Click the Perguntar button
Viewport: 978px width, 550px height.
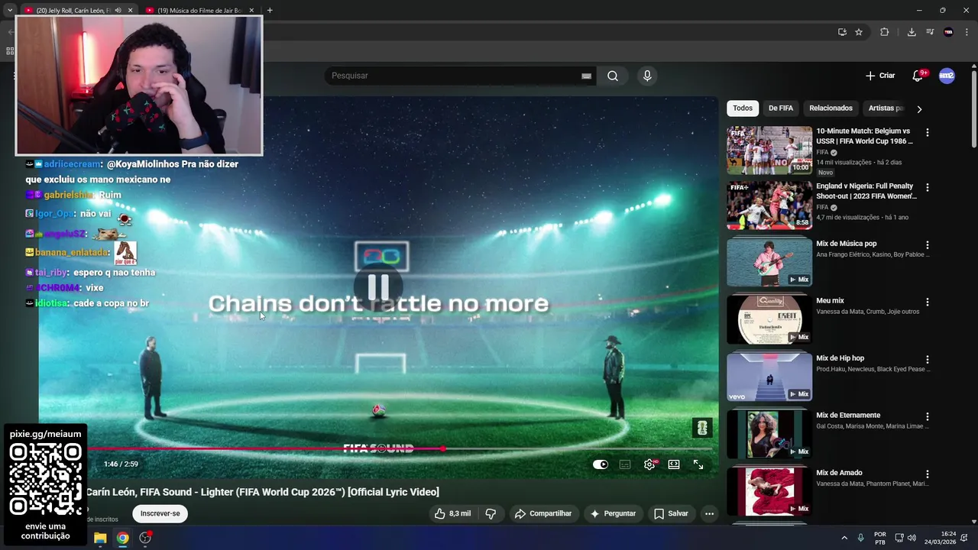click(613, 513)
